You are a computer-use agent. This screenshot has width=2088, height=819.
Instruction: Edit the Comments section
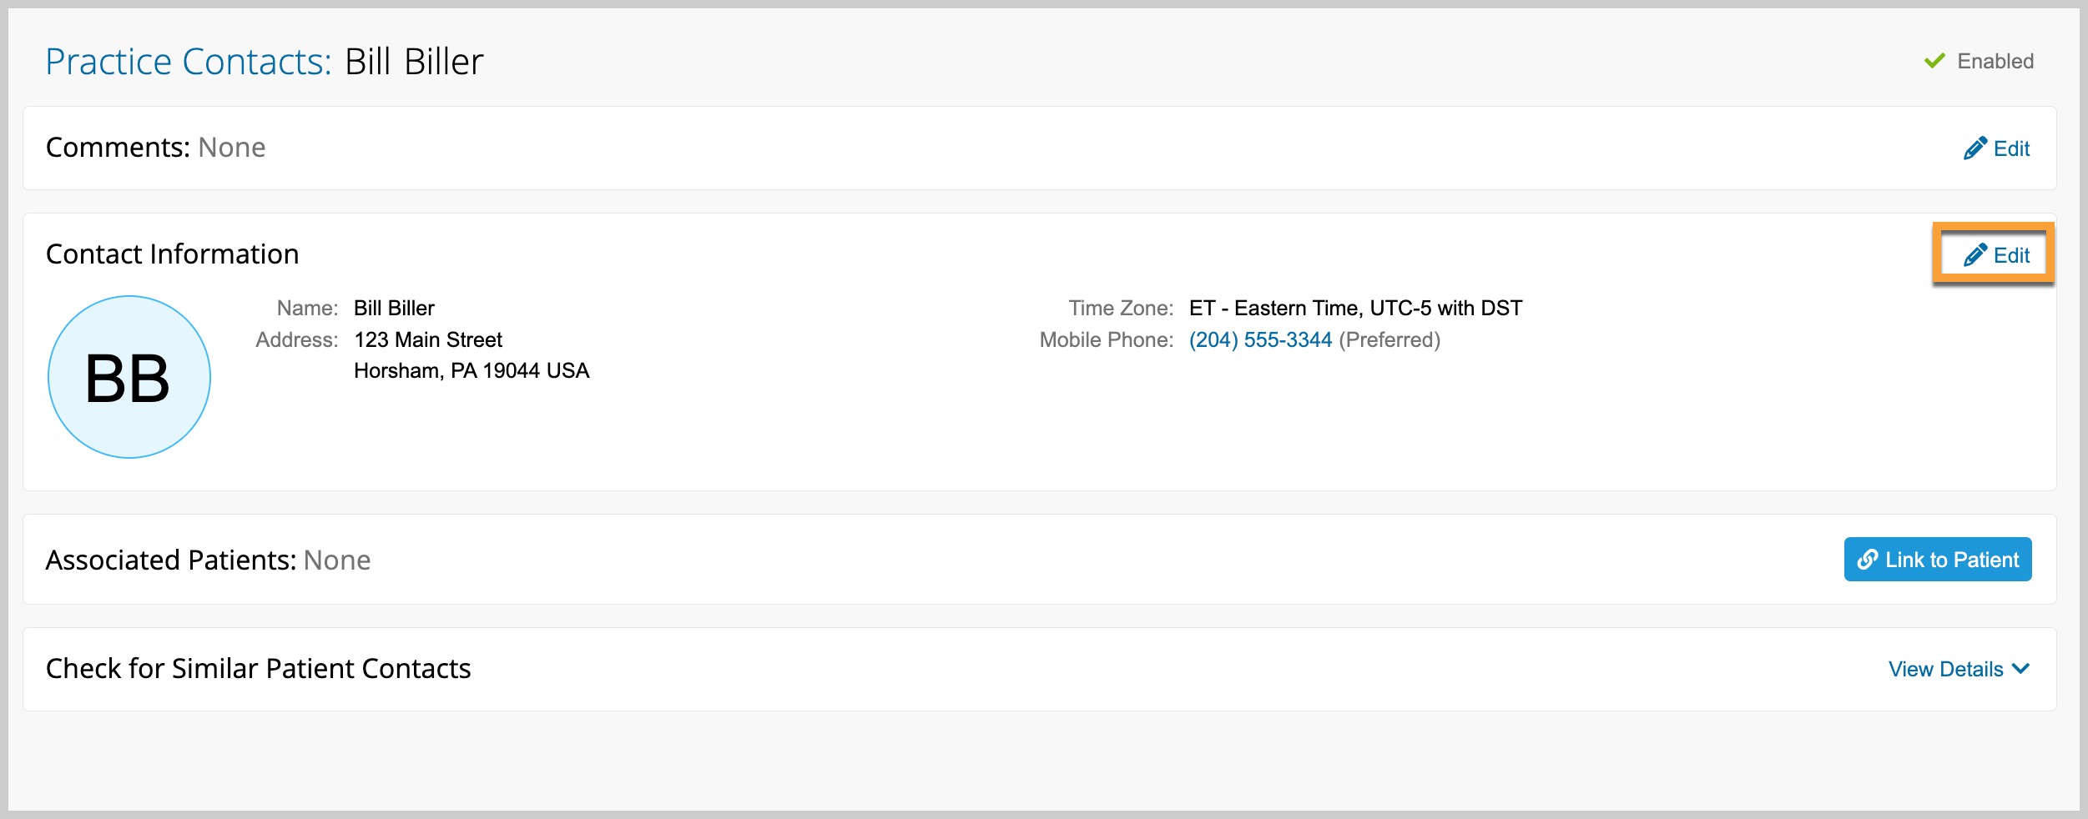pyautogui.click(x=1996, y=148)
